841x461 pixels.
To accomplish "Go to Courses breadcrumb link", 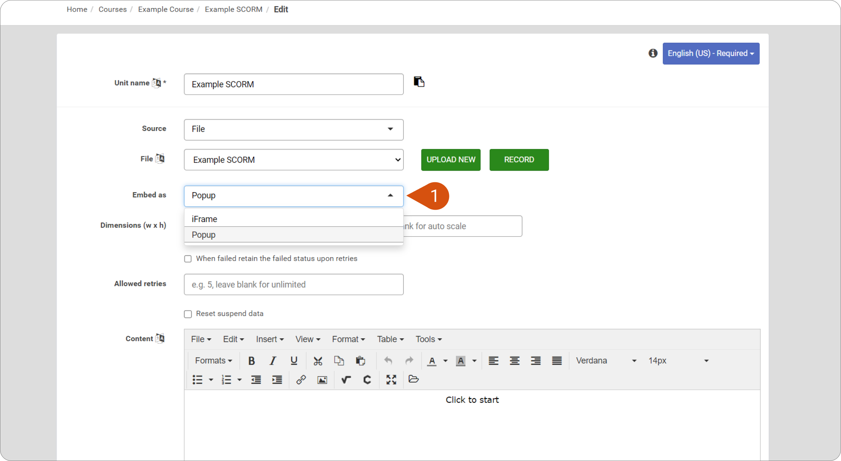I will pyautogui.click(x=113, y=9).
